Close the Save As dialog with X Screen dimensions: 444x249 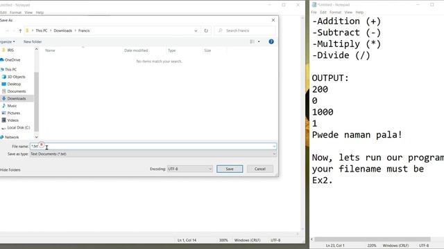click(273, 20)
